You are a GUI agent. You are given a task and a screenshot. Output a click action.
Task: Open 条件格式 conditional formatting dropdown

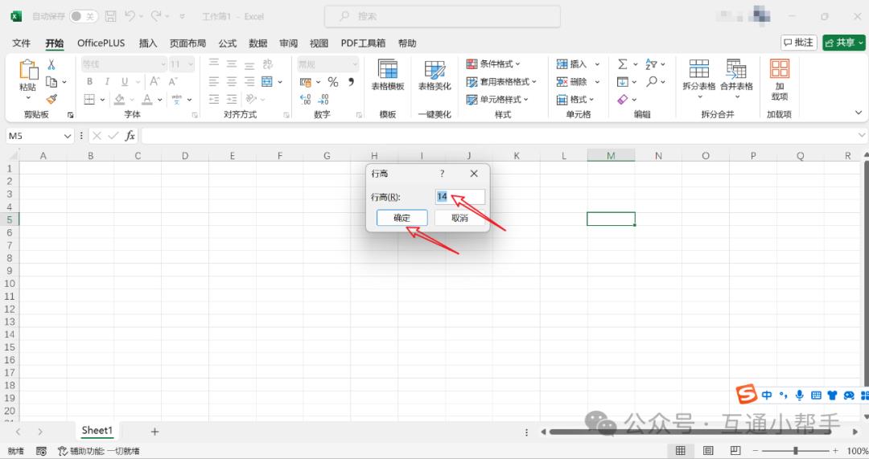(x=493, y=64)
